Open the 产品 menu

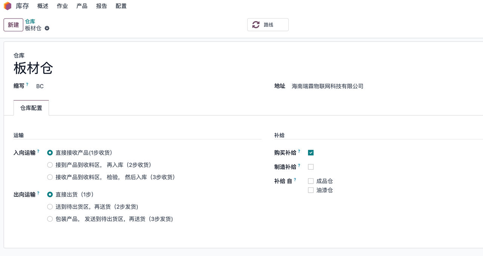pyautogui.click(x=82, y=6)
